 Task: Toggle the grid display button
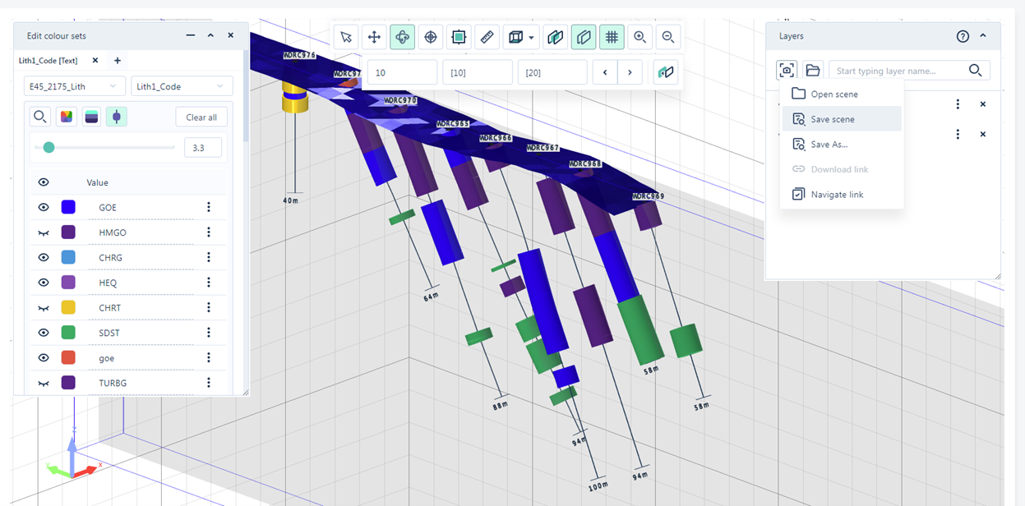pyautogui.click(x=612, y=37)
